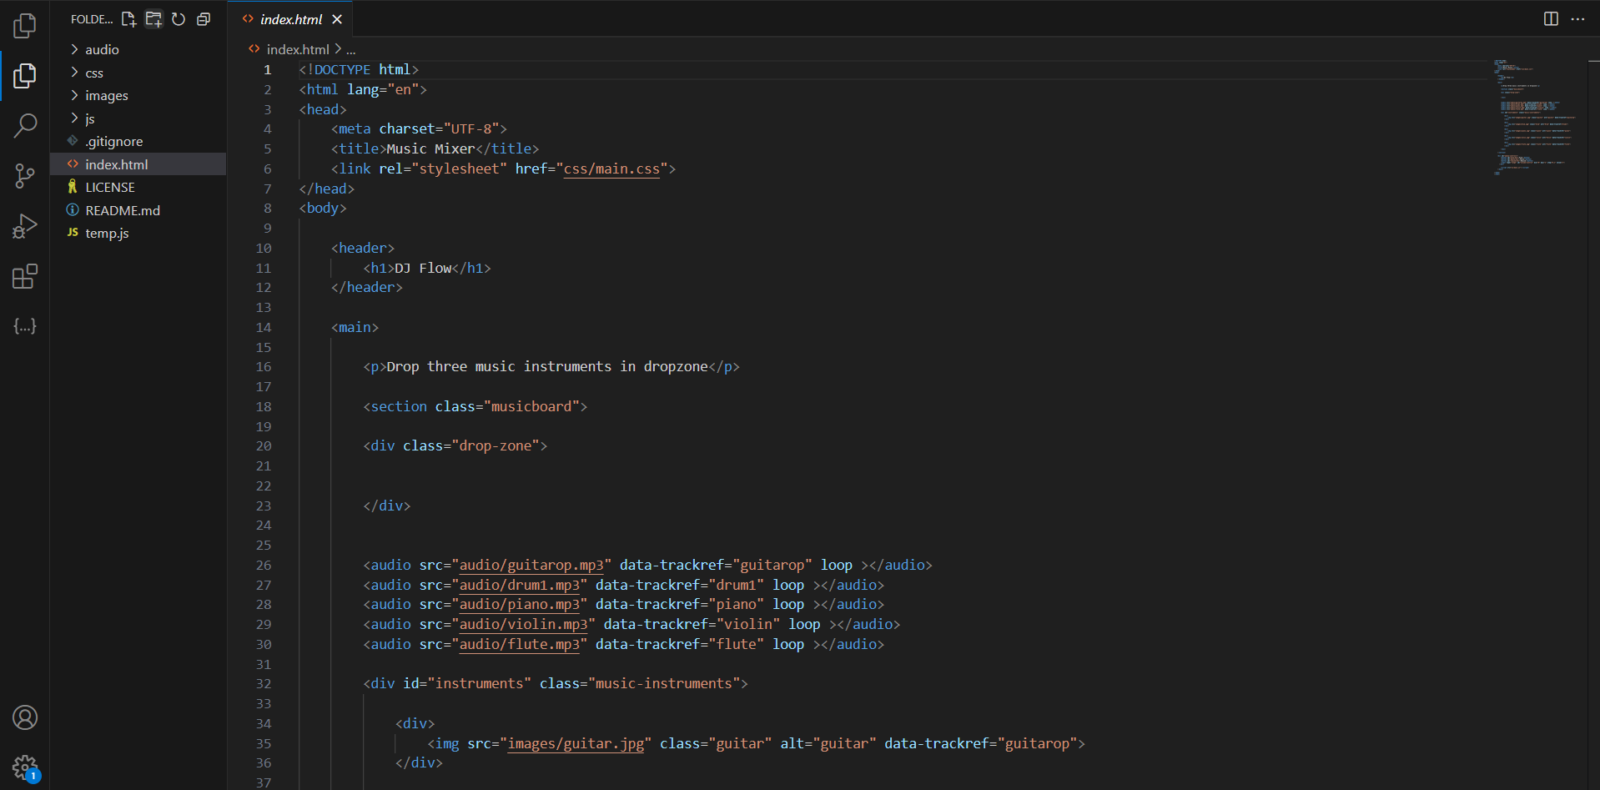The image size is (1600, 790).
Task: Select index.html in the file explorer
Action: [138, 164]
